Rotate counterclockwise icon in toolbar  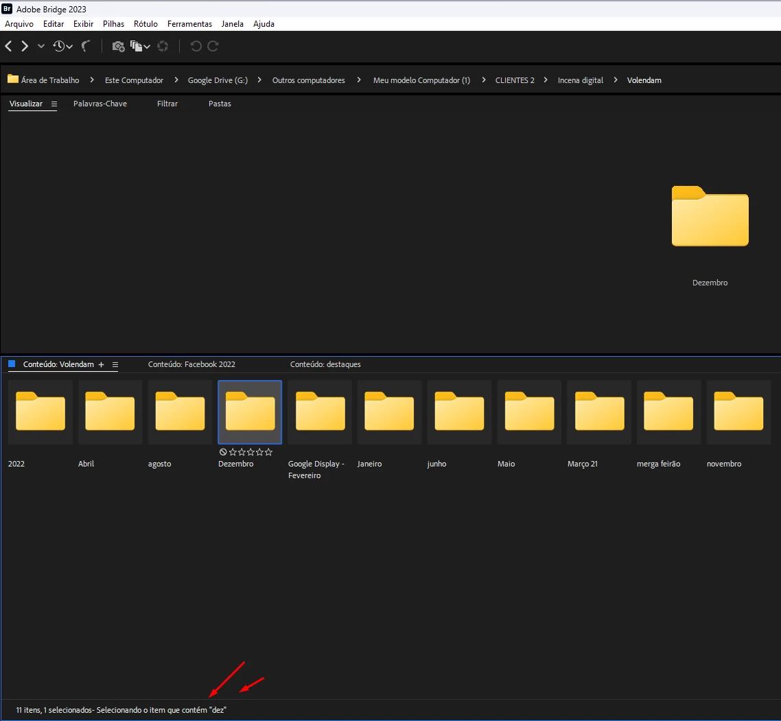(196, 47)
